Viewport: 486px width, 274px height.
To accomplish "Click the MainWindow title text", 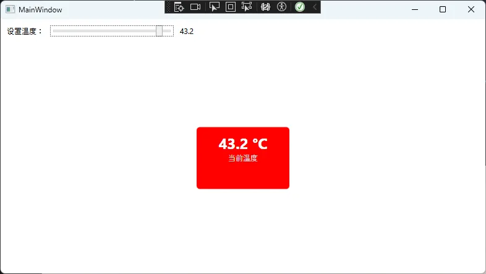I will pos(40,10).
